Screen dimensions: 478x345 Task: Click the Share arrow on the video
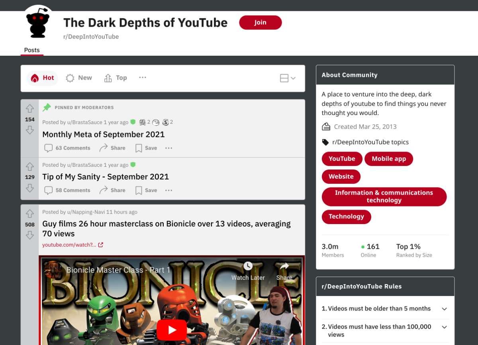click(284, 266)
